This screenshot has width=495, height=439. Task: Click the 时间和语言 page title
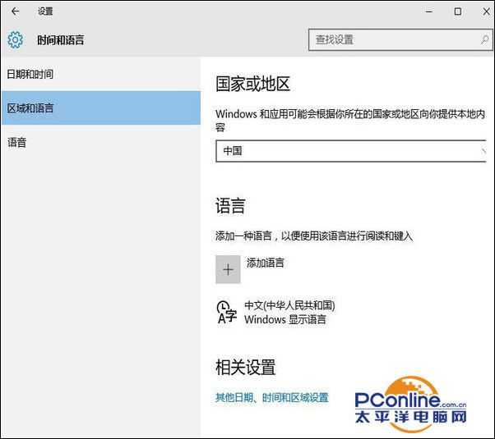(60, 39)
